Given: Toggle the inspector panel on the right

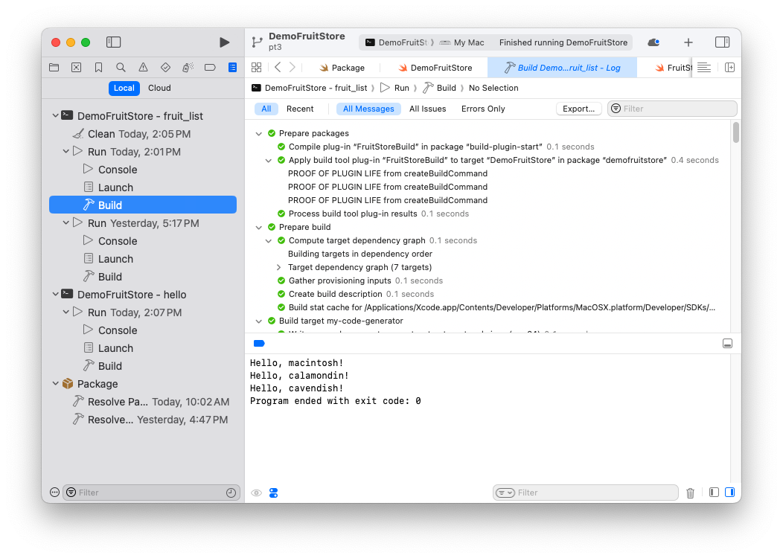Looking at the screenshot, I should (722, 42).
